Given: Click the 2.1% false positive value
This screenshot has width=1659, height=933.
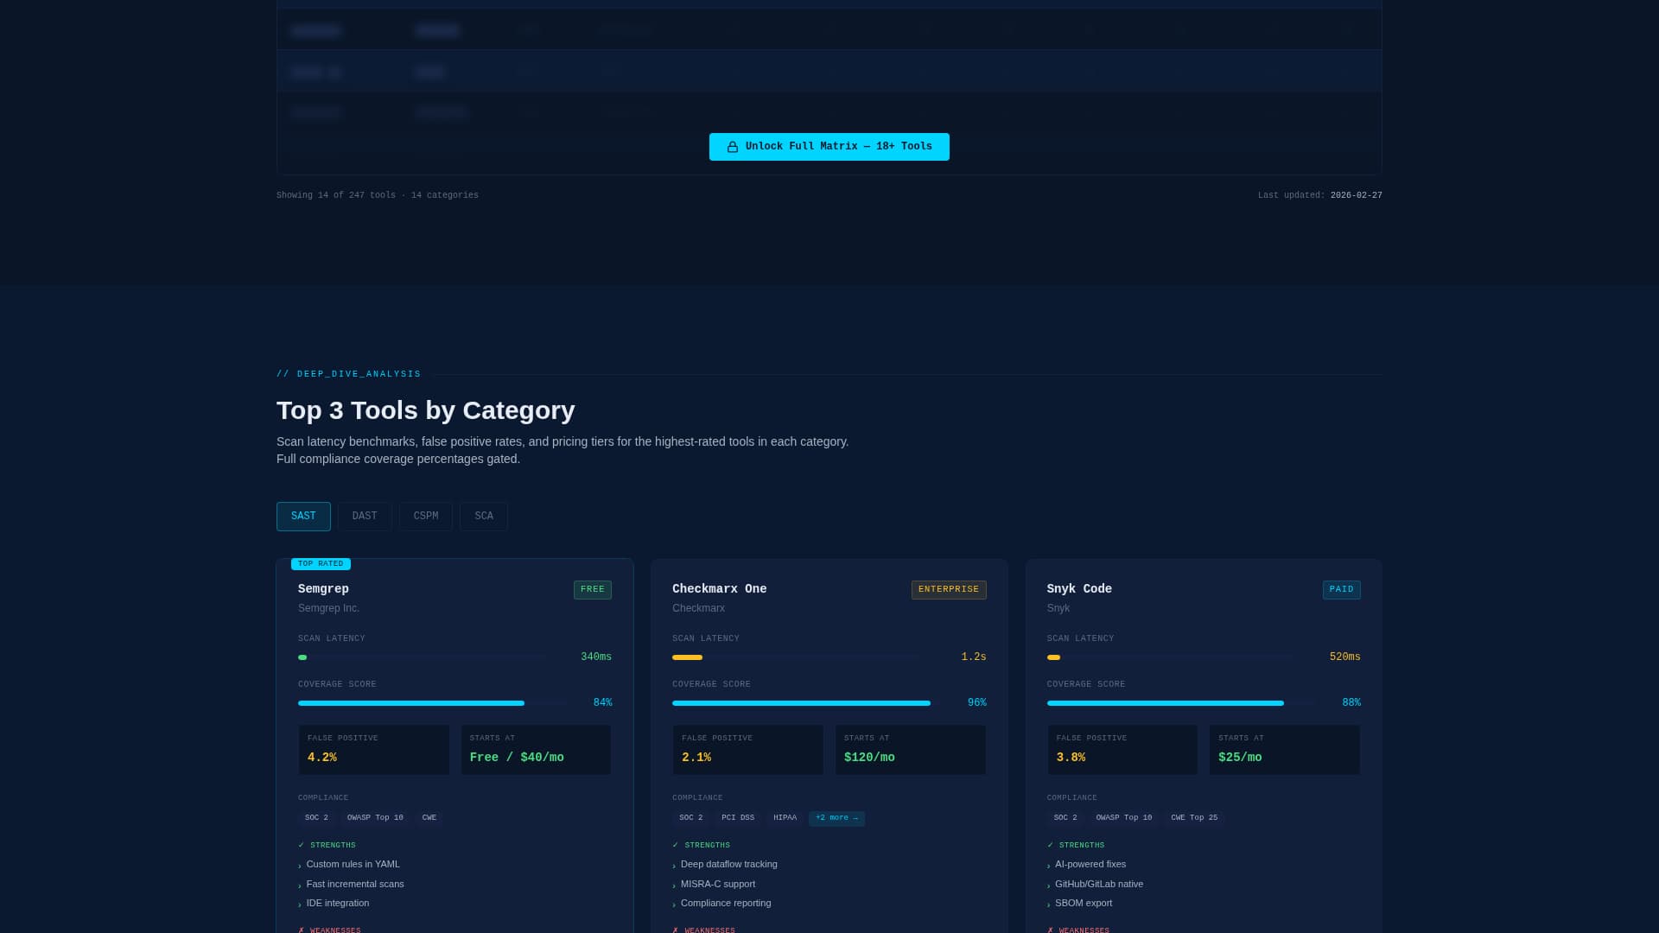Looking at the screenshot, I should click(x=696, y=758).
